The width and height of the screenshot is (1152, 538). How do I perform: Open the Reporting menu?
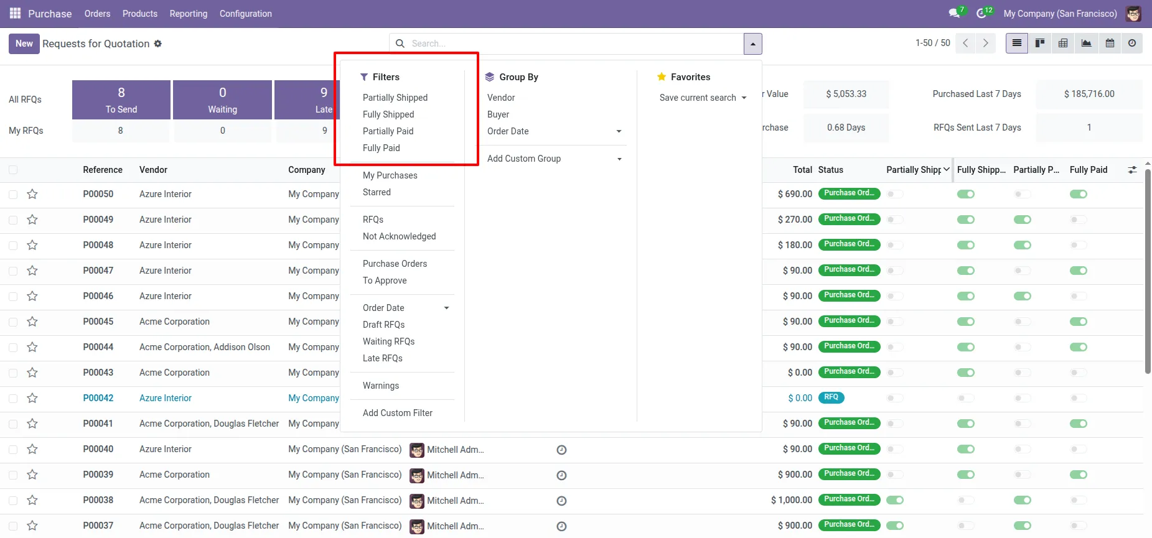(189, 14)
